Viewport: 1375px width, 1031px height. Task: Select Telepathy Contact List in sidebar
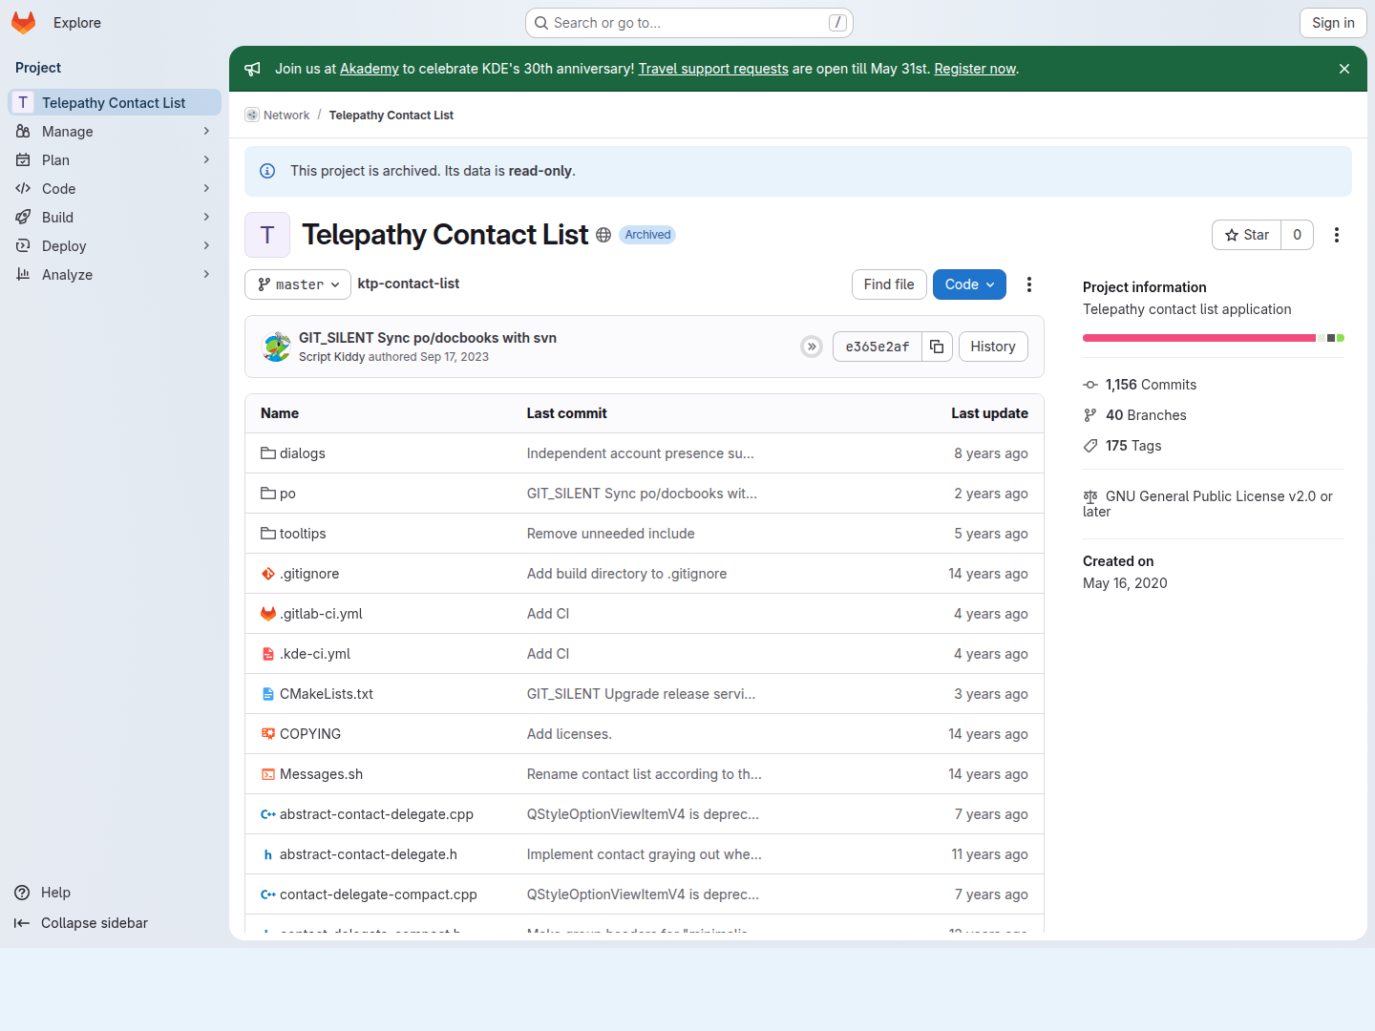[115, 103]
